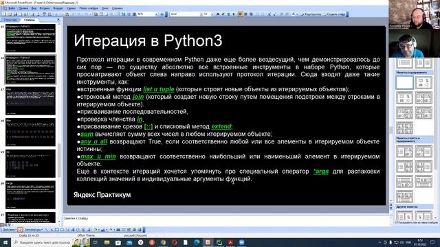Expand the drawing-bar font color arrow
Viewport: 440px width, 247px height.
114,230
